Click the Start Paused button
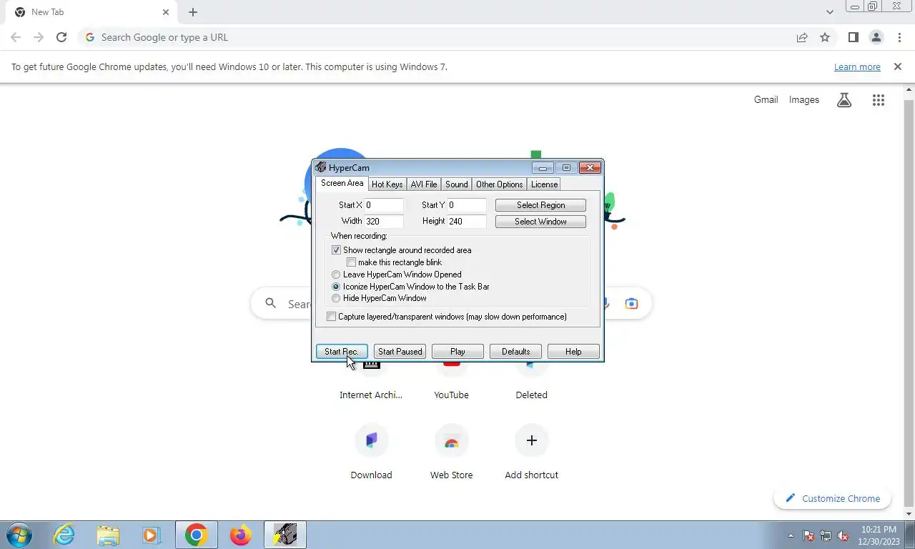Screen dimensions: 915x549 click(x=400, y=351)
